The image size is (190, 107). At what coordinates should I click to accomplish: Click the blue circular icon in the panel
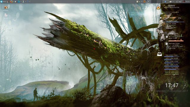click(x=165, y=1)
